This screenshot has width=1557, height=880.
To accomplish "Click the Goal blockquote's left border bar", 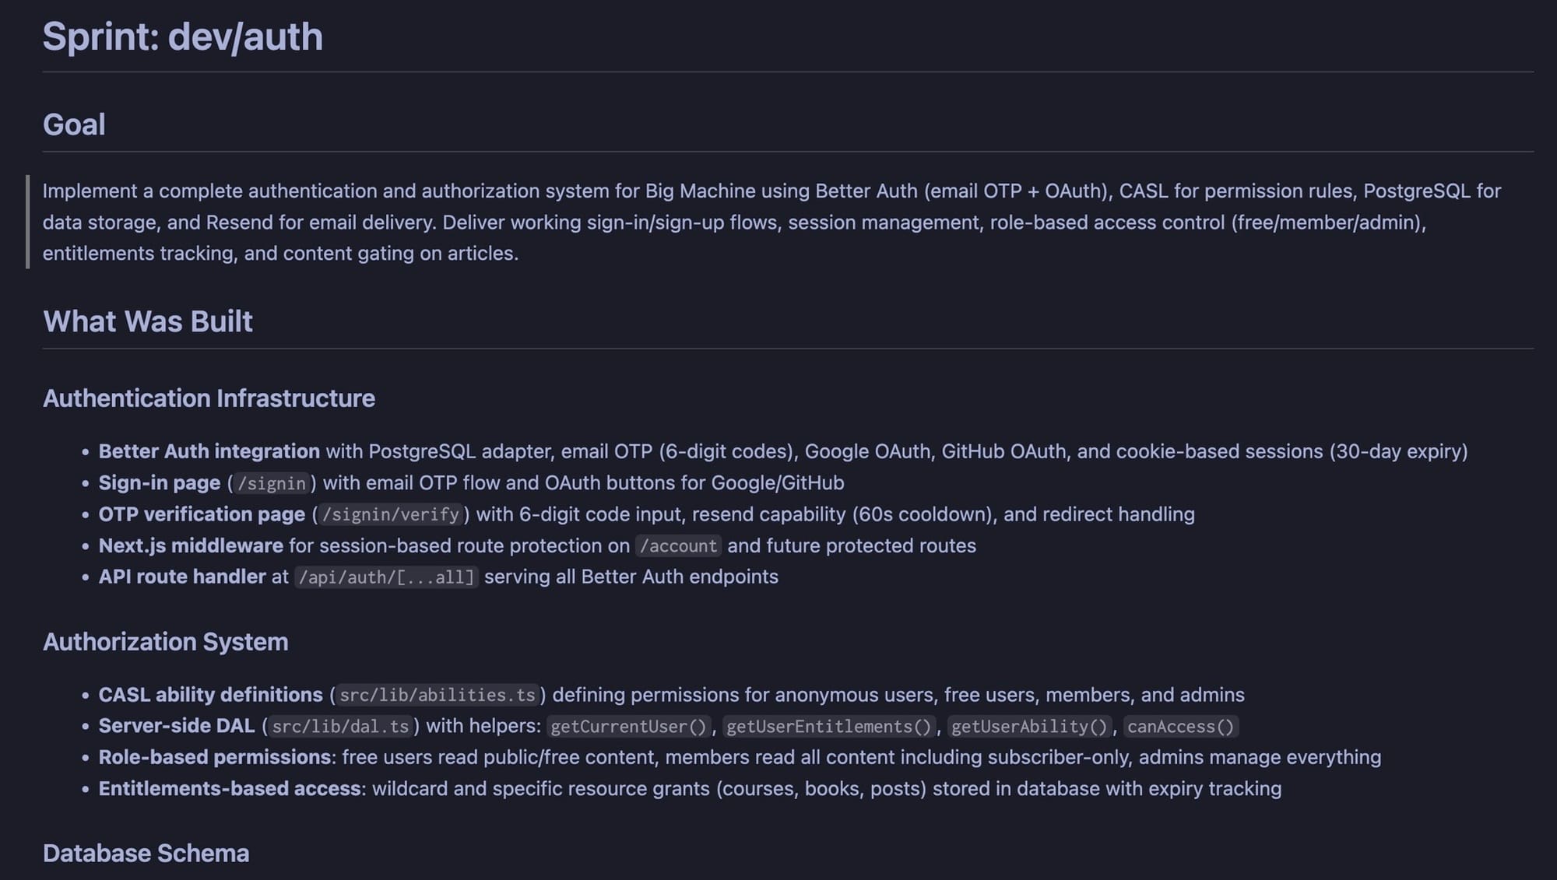I will [28, 222].
